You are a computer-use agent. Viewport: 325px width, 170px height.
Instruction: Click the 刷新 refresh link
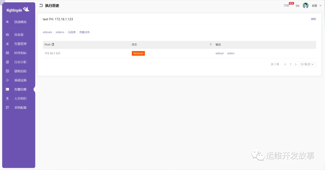[313, 19]
